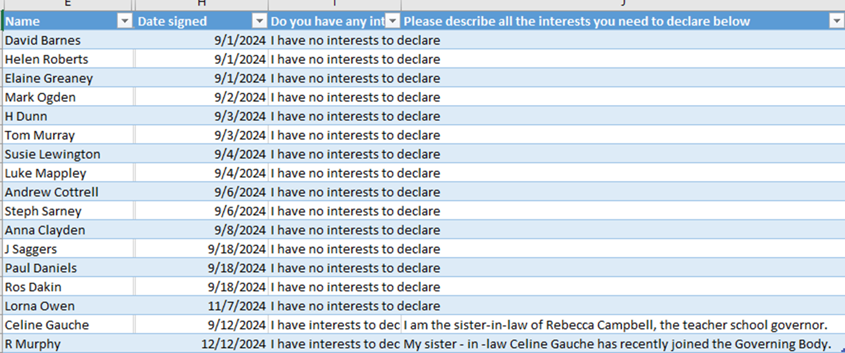Click the Susie Lewington name cell

pyautogui.click(x=68, y=154)
